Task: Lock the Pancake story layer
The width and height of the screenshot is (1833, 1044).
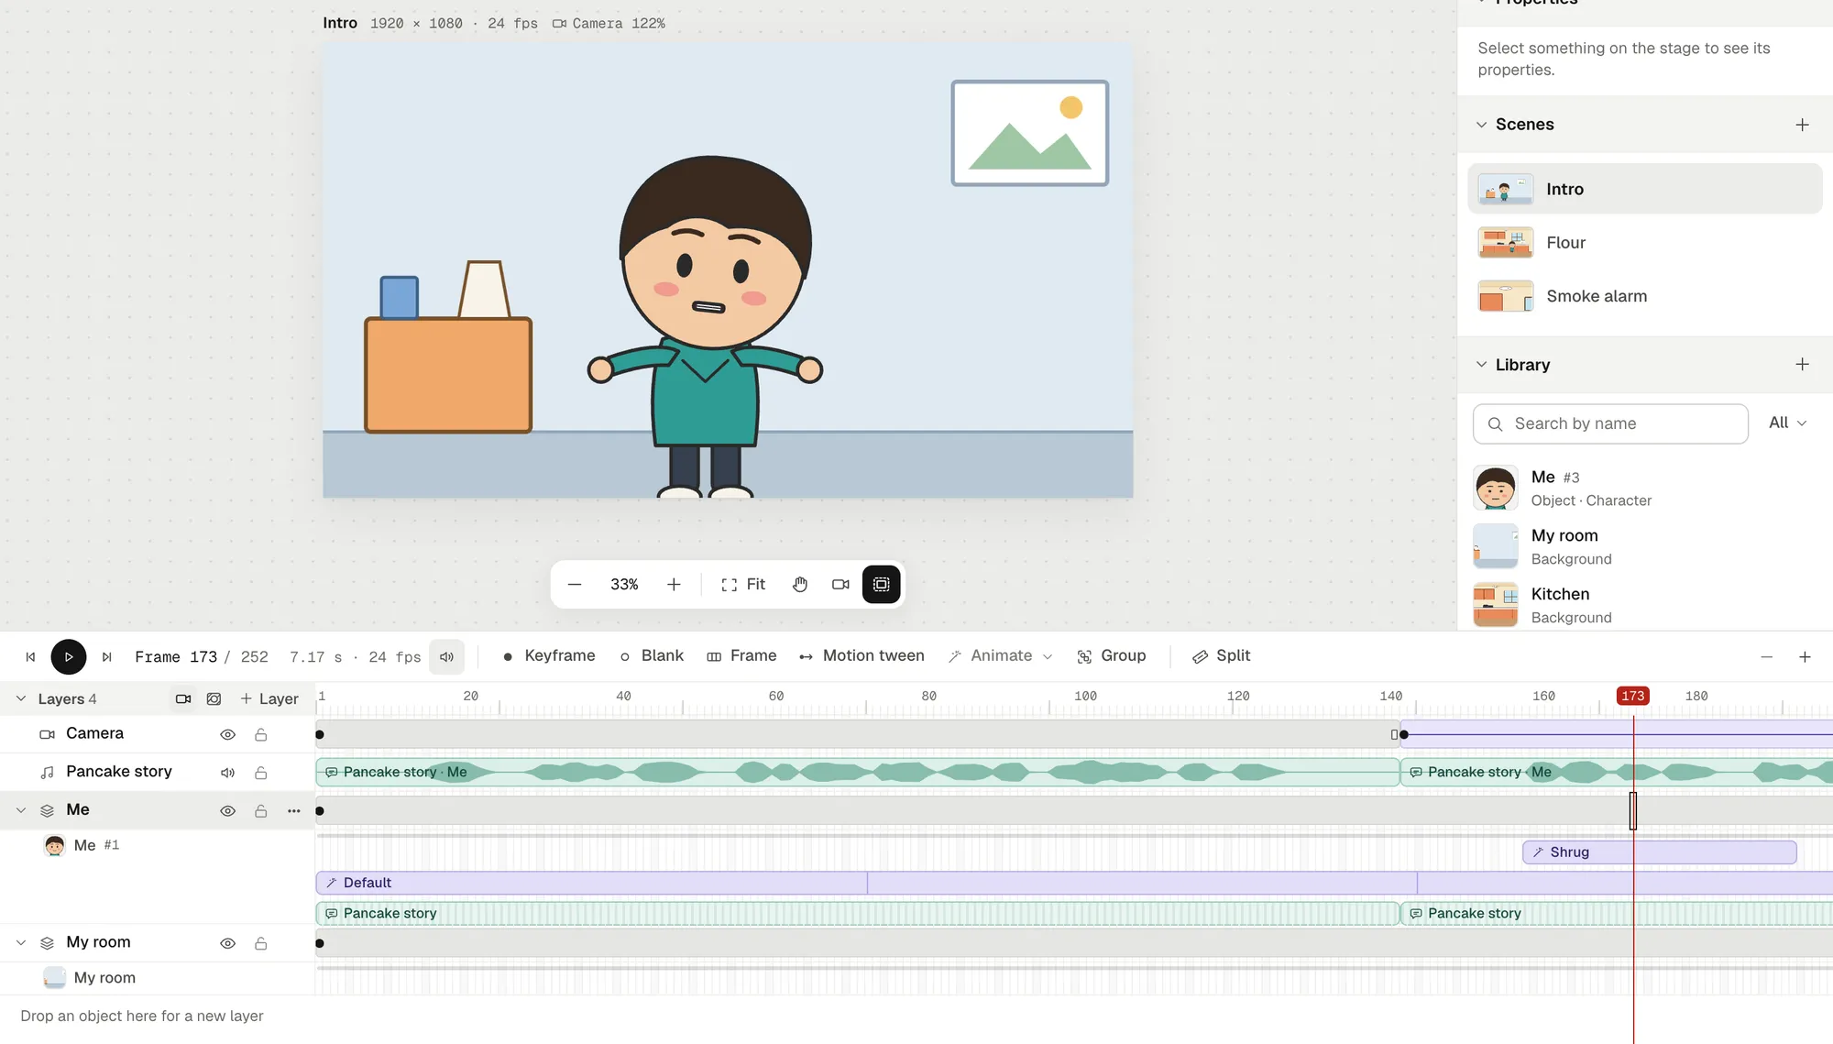Action: point(261,774)
